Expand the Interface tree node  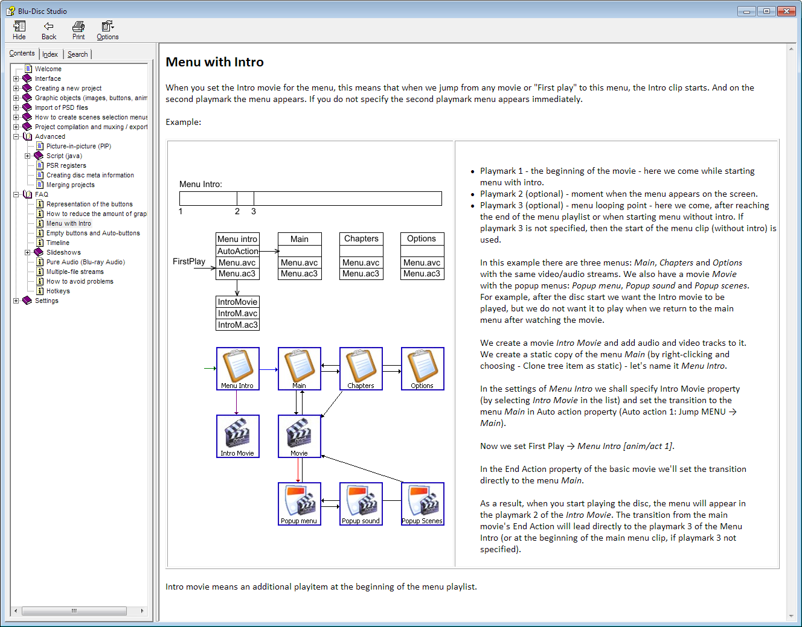tap(16, 78)
